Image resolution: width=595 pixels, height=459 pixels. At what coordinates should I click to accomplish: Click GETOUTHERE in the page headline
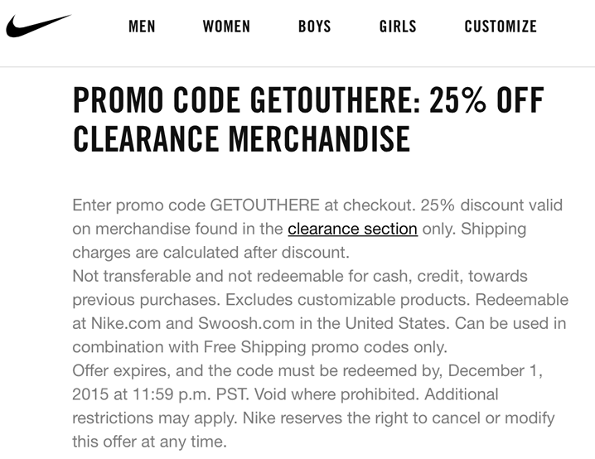[336, 99]
